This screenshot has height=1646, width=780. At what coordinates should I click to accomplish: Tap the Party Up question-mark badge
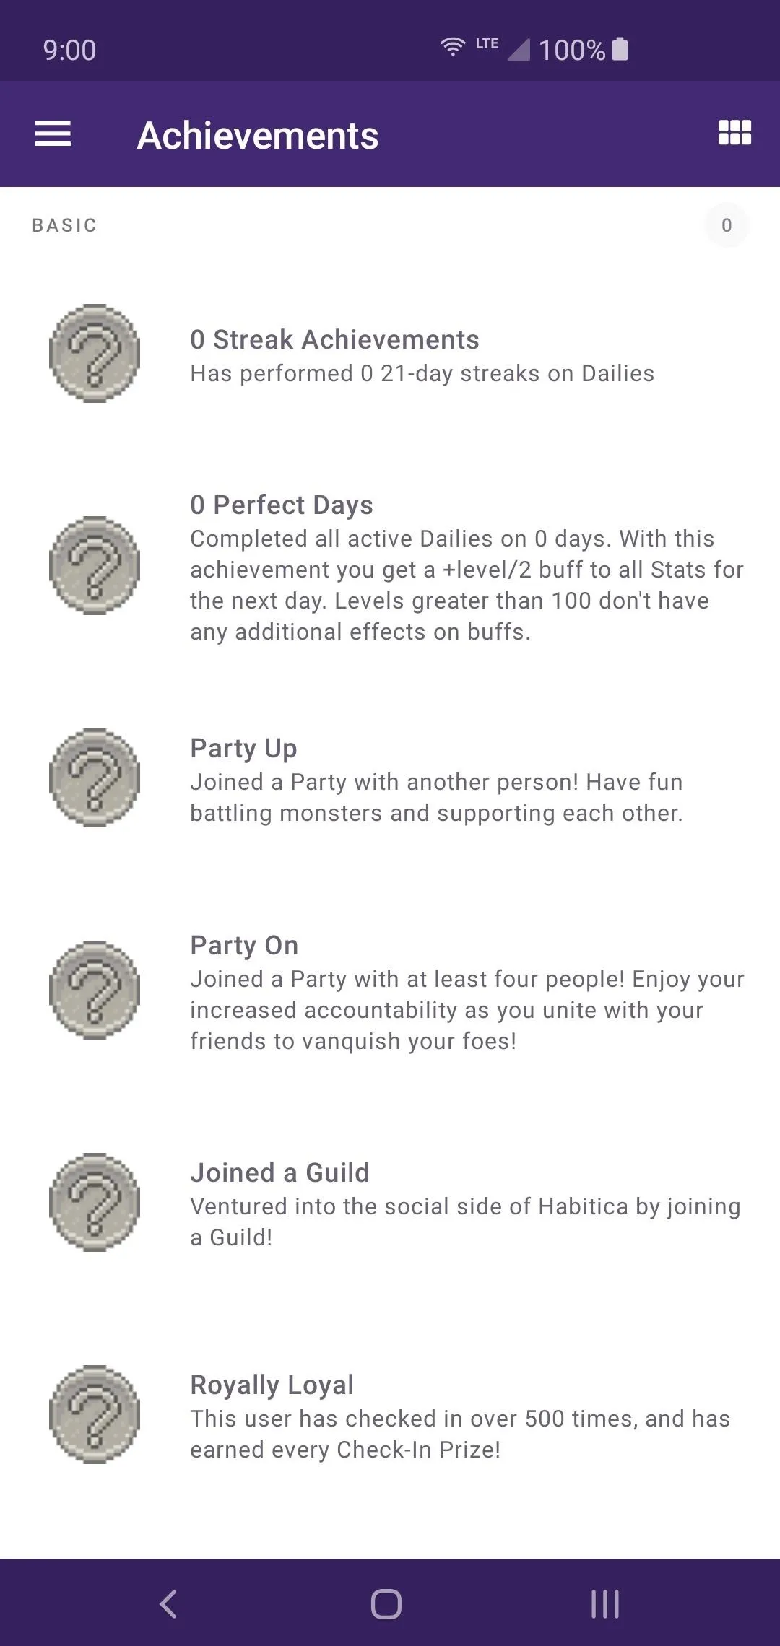click(x=95, y=778)
